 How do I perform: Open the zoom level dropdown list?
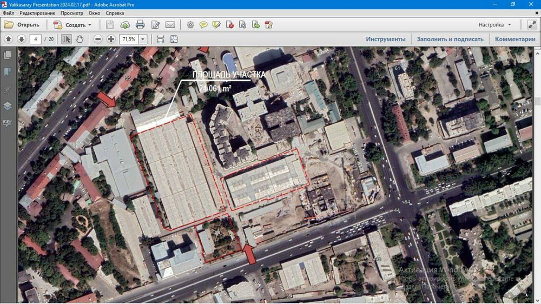pyautogui.click(x=143, y=39)
